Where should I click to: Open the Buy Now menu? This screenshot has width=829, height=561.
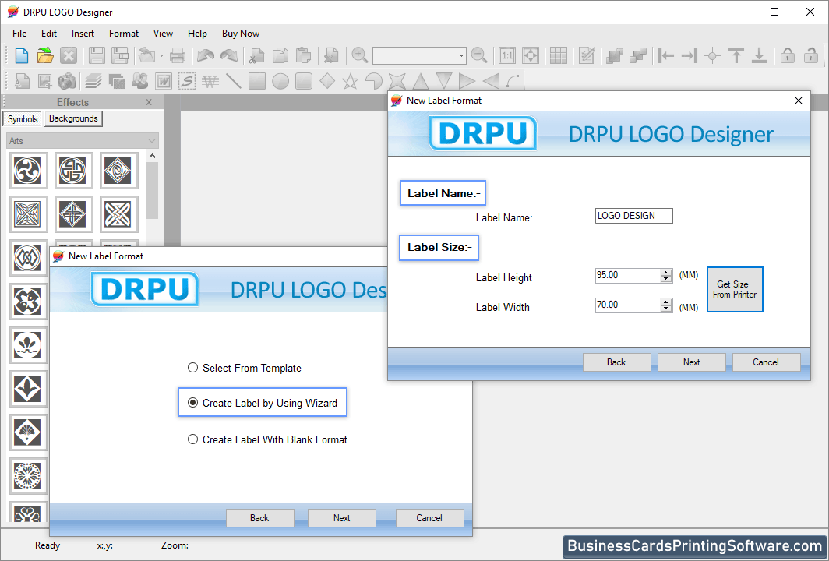pos(241,34)
